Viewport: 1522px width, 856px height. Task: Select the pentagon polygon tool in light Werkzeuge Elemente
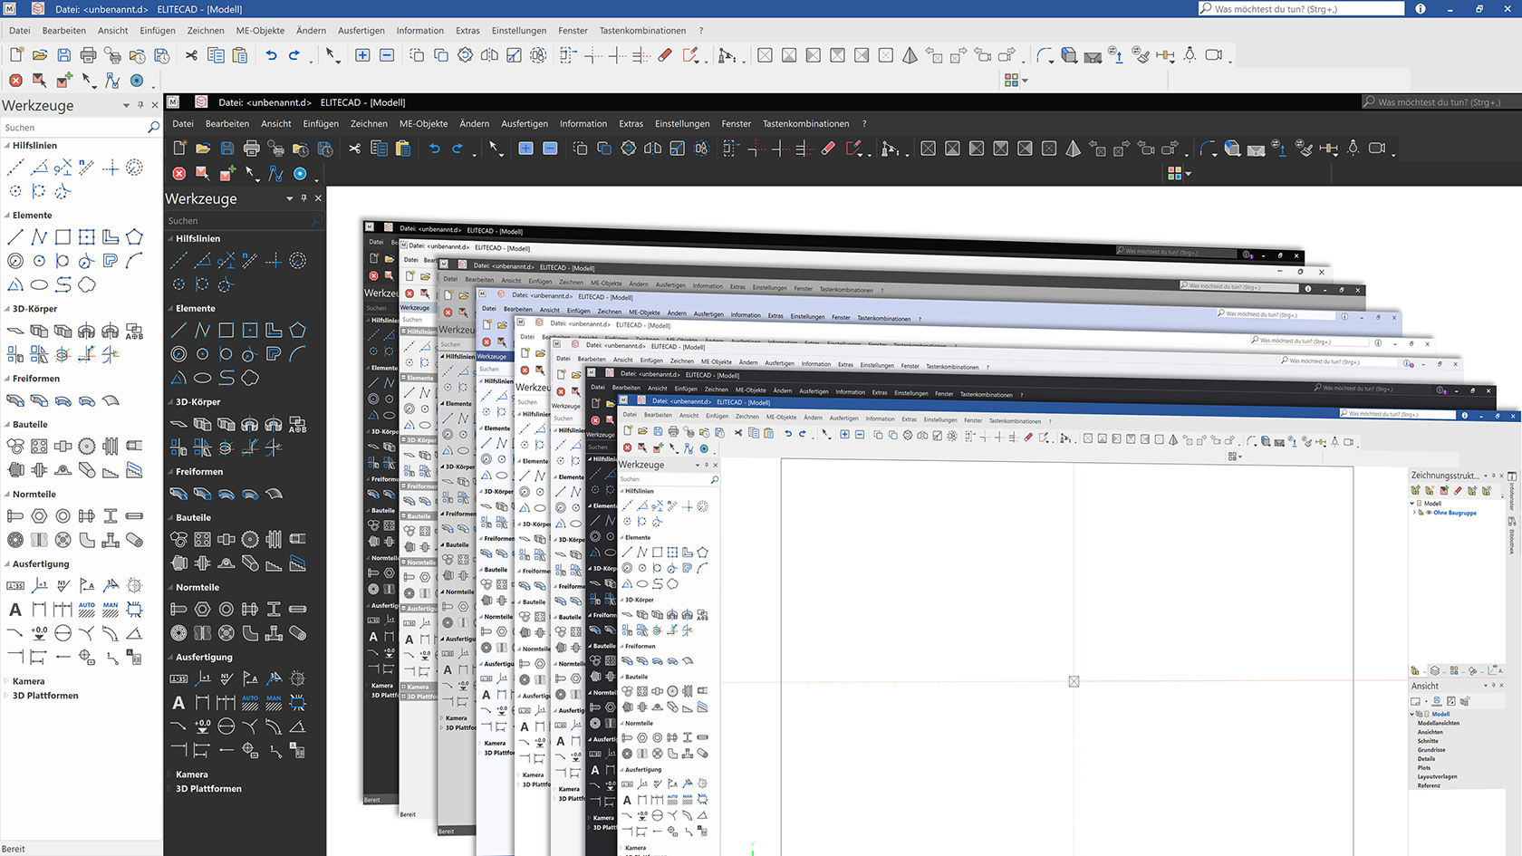134,237
